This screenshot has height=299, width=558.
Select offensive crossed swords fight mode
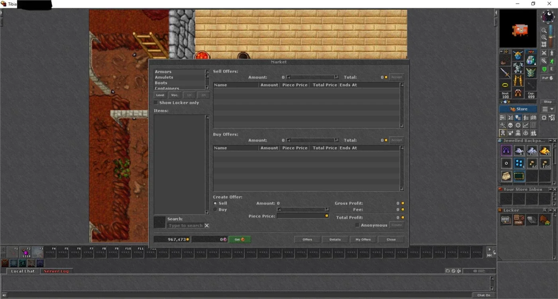[x=544, y=53]
